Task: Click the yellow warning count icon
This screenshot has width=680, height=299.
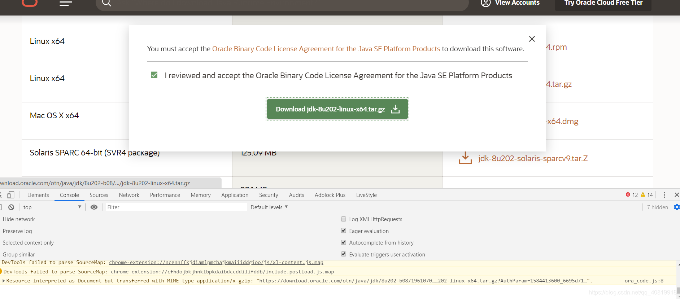Action: (x=643, y=195)
